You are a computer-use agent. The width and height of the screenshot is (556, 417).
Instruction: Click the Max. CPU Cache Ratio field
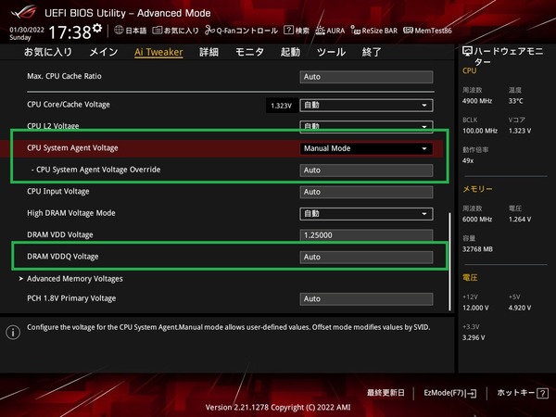pyautogui.click(x=366, y=77)
